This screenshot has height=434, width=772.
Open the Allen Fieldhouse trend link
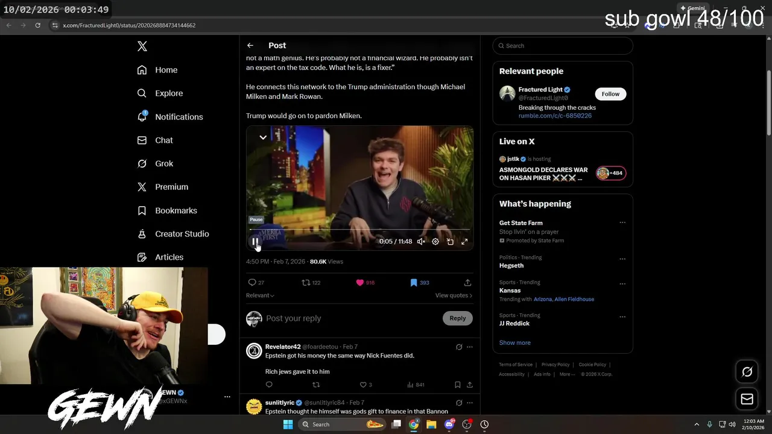coord(574,300)
